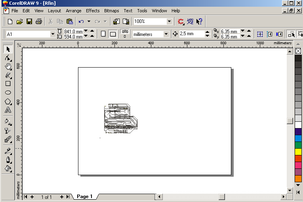Image resolution: width=303 pixels, height=202 pixels.
Task: Select the Ellipse tool
Action: [8, 93]
